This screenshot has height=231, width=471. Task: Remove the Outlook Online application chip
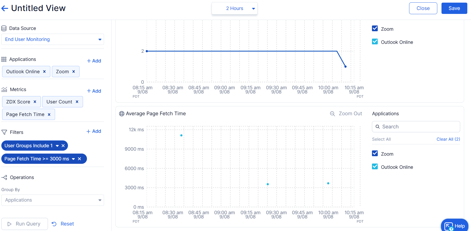coord(44,72)
